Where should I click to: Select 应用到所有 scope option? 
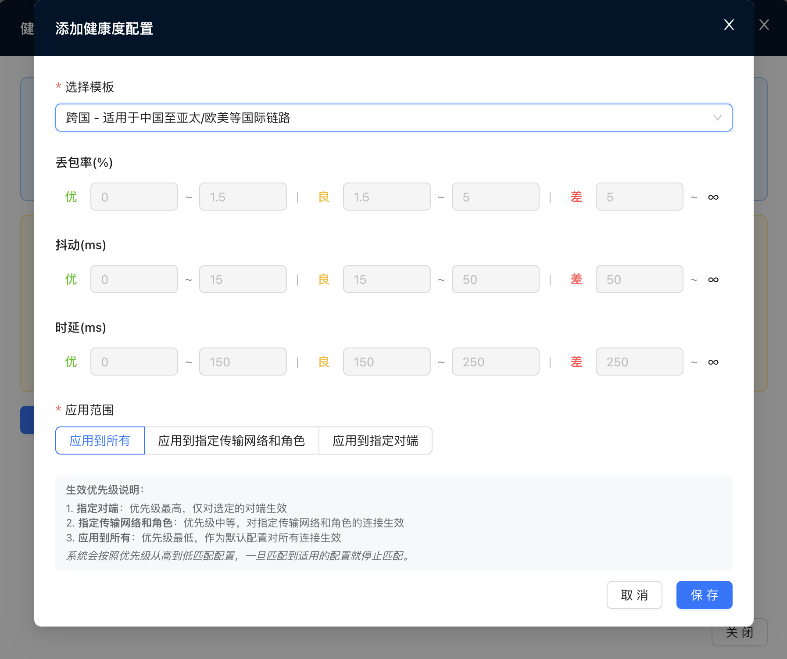point(100,441)
